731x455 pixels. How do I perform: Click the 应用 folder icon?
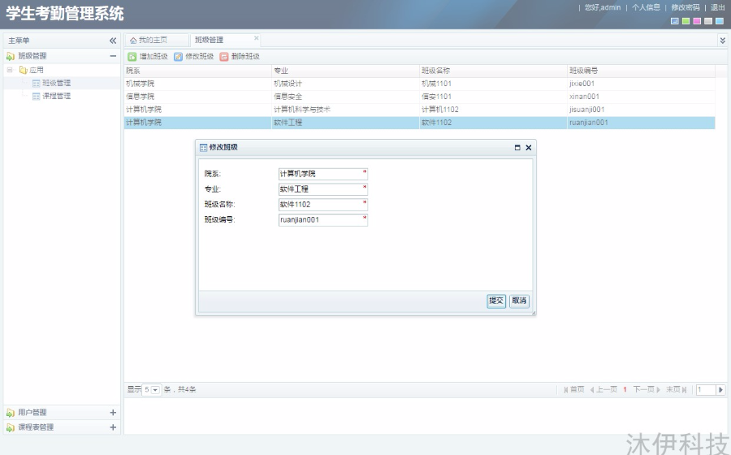(x=23, y=70)
